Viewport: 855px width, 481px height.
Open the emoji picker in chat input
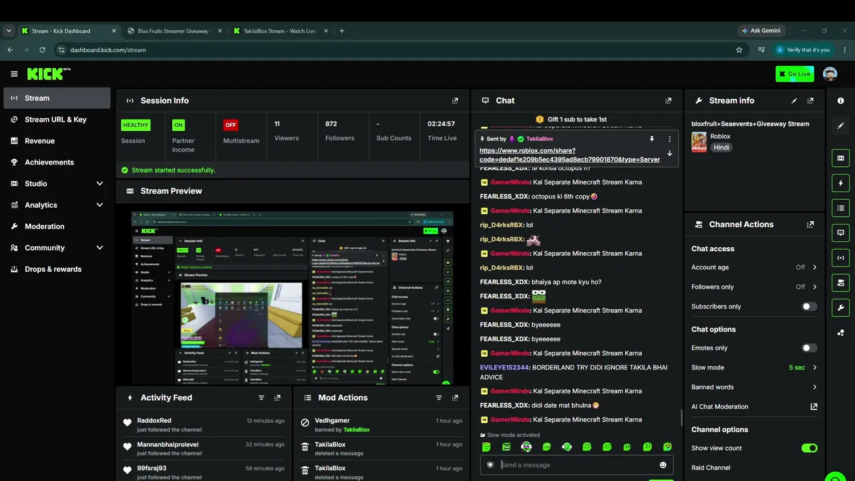tap(663, 465)
